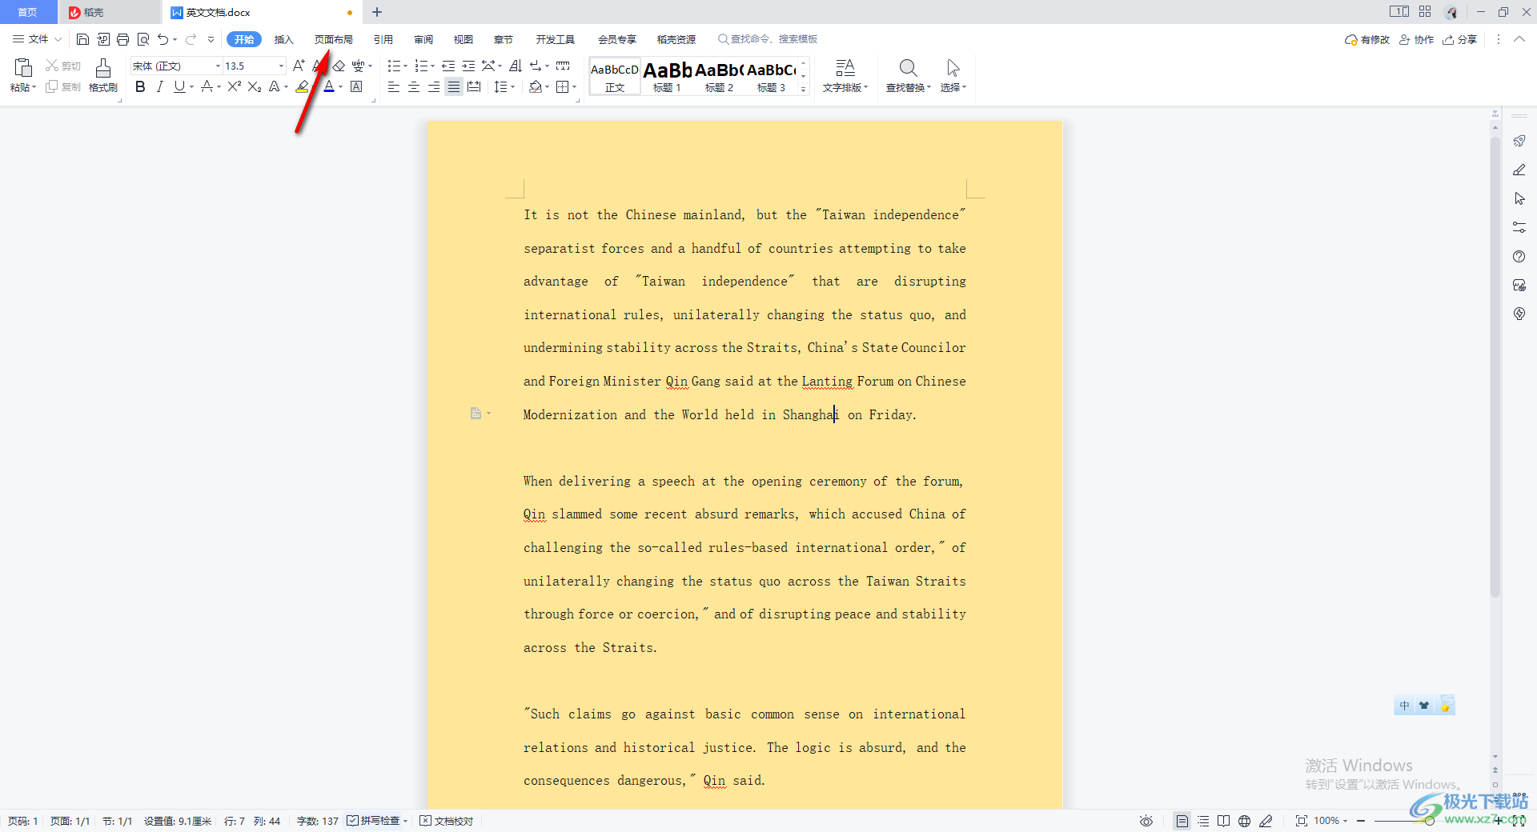Click 协作 Collaborate button

(x=1416, y=39)
